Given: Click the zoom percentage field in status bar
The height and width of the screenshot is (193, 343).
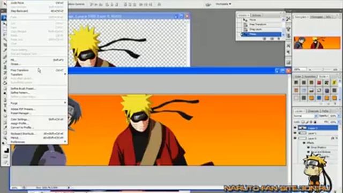Looking at the screenshot, I should coord(16,188).
